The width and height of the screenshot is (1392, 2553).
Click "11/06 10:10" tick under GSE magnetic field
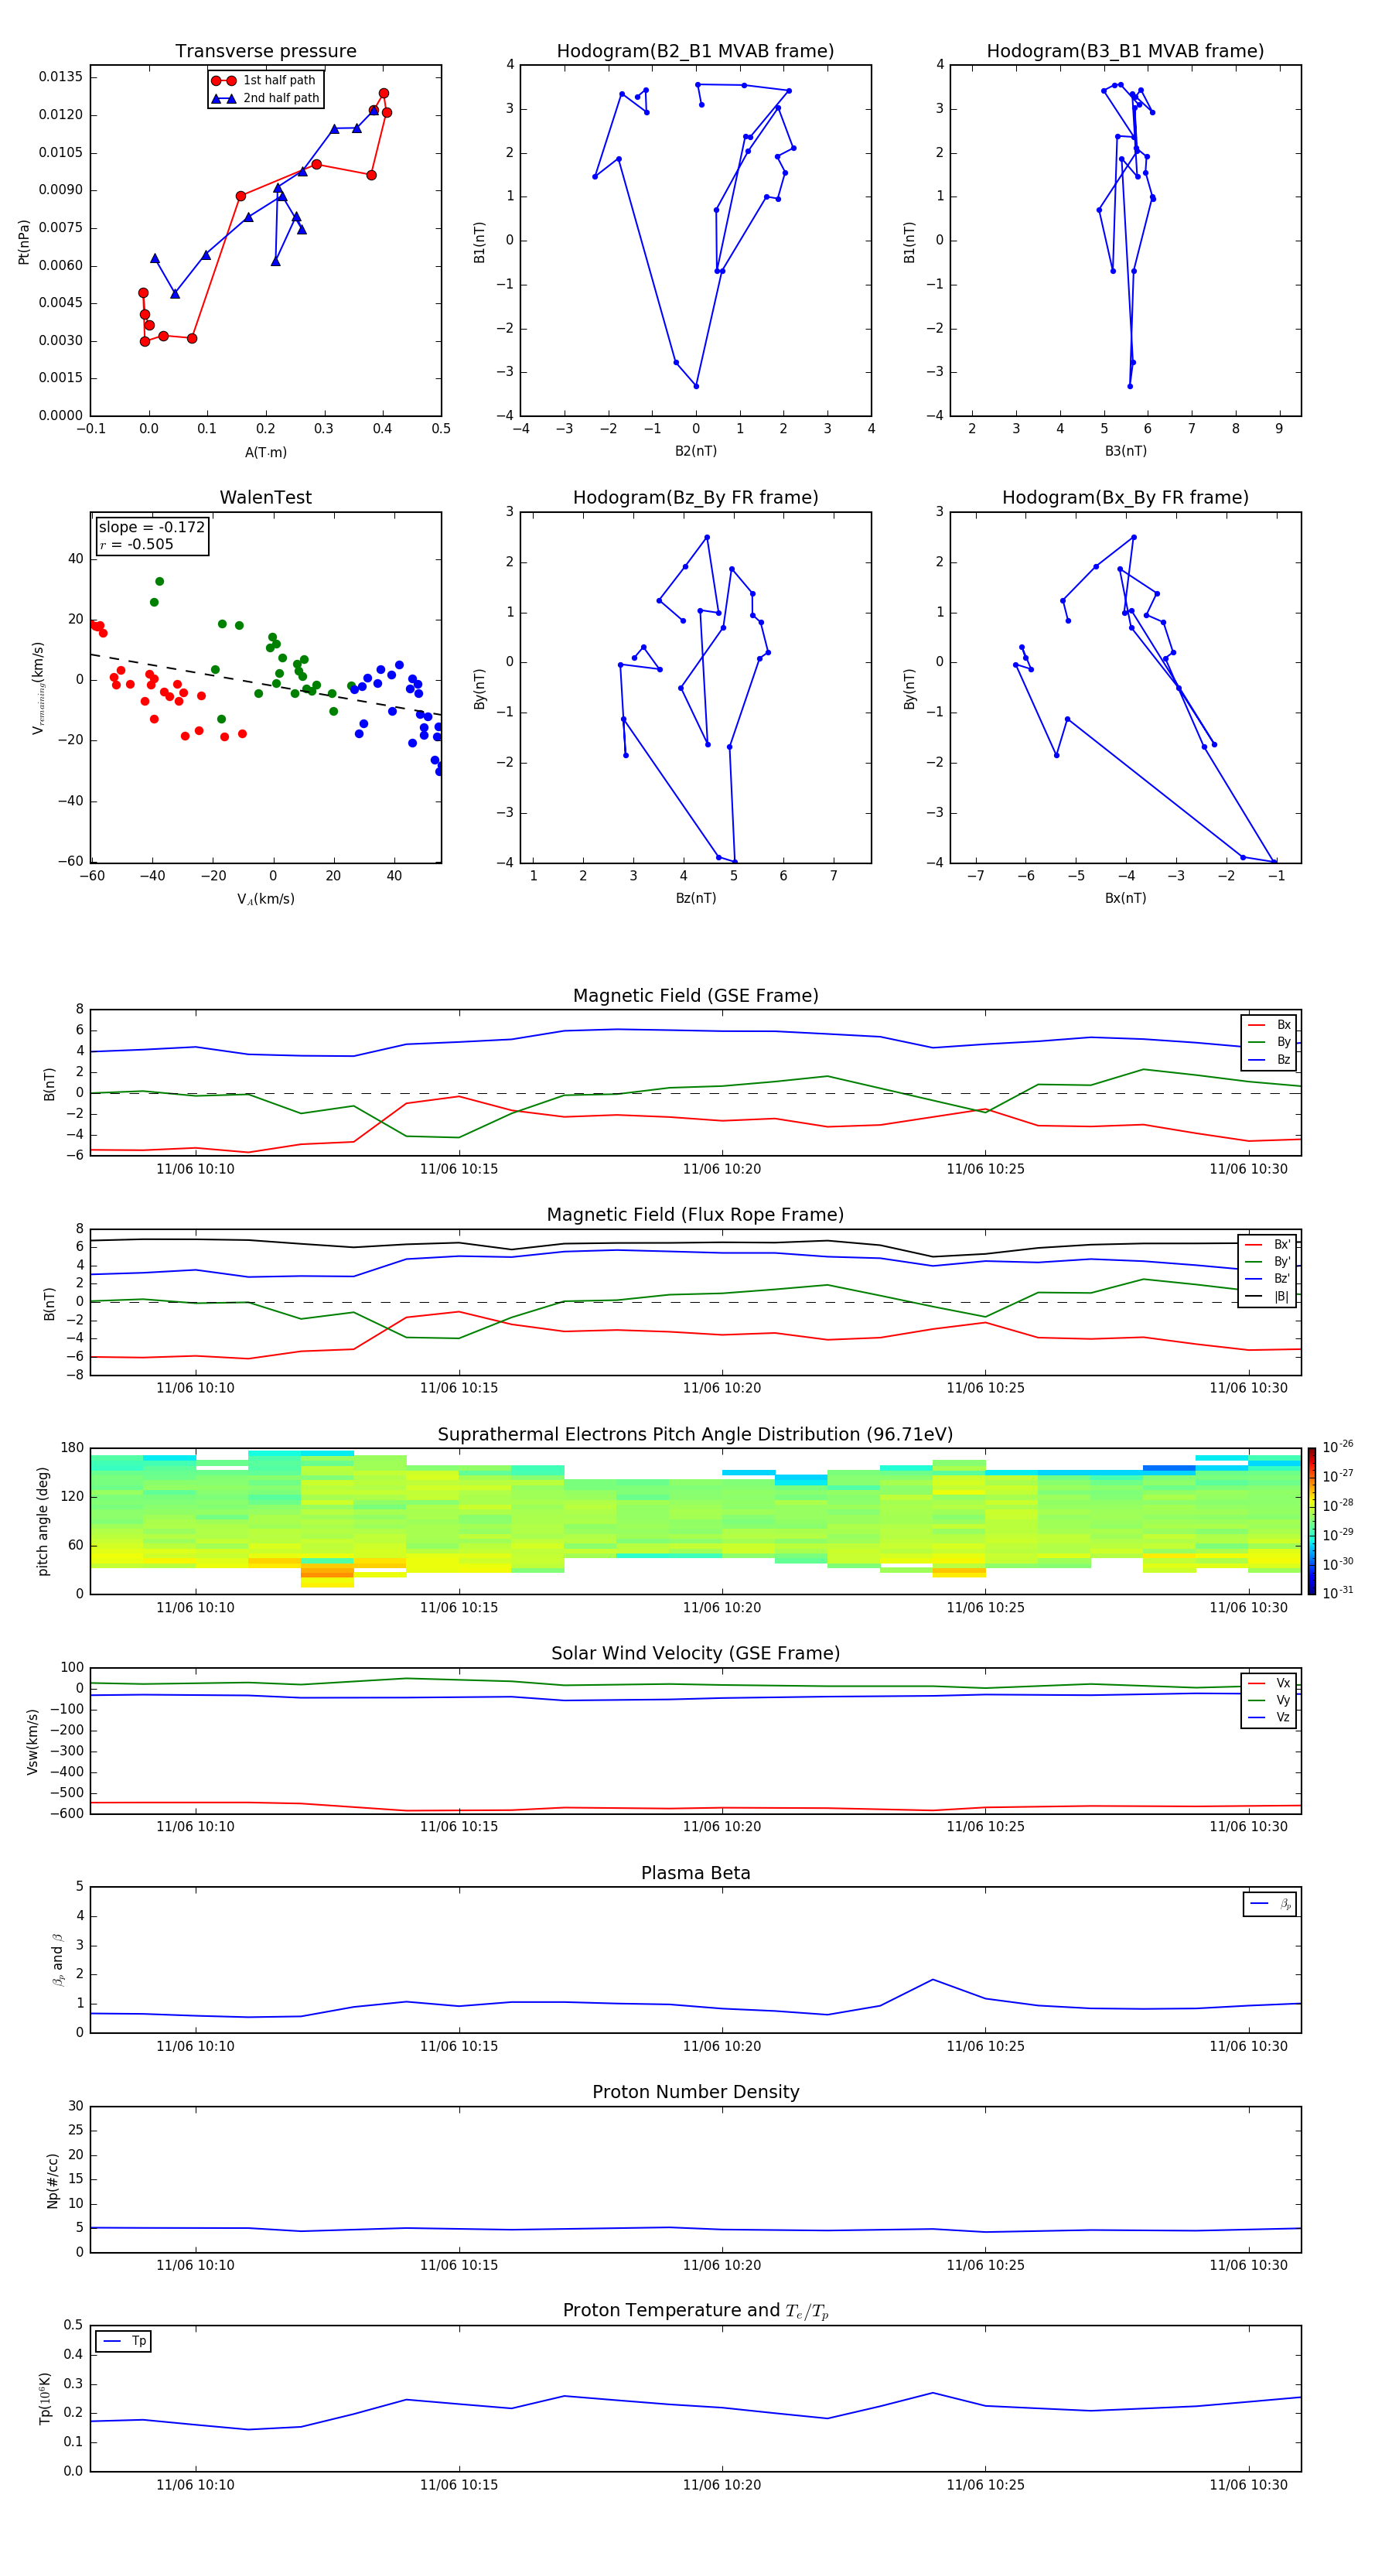click(x=195, y=1170)
